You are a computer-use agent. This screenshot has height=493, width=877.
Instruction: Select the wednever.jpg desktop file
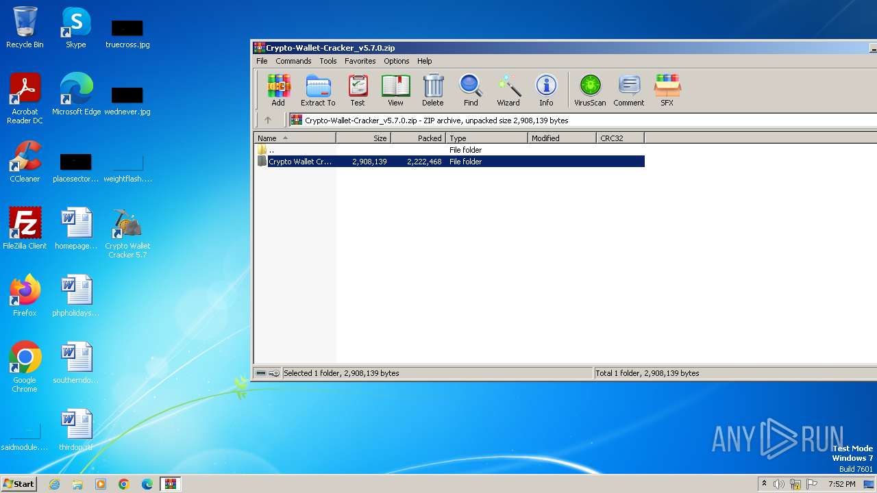tap(127, 100)
